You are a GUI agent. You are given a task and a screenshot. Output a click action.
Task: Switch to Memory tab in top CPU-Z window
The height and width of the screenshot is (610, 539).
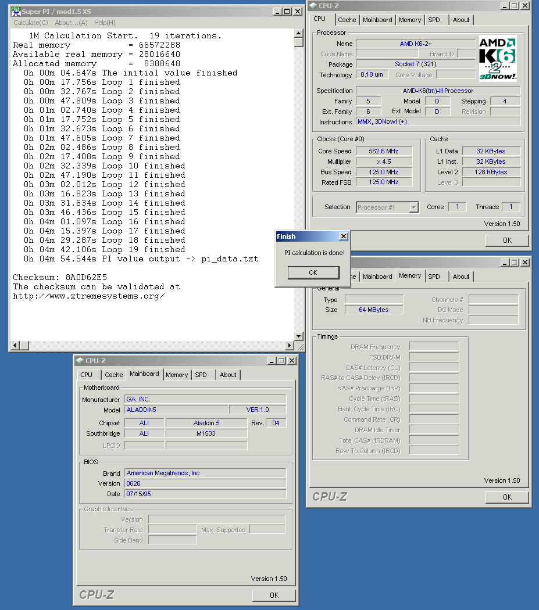coord(410,20)
